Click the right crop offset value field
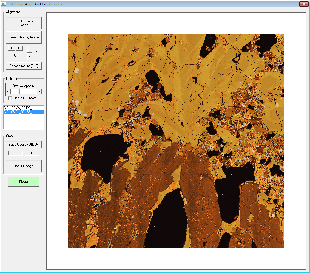This screenshot has width=310, height=273. click(32, 153)
